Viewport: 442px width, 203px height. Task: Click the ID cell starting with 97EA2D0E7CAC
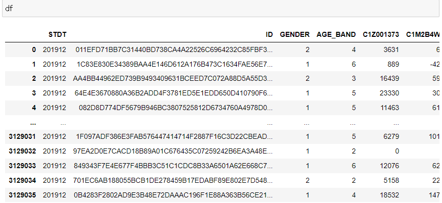tap(173, 151)
